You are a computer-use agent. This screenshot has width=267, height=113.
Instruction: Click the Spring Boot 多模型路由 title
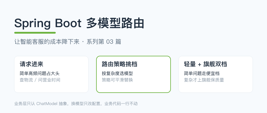[x=79, y=23]
